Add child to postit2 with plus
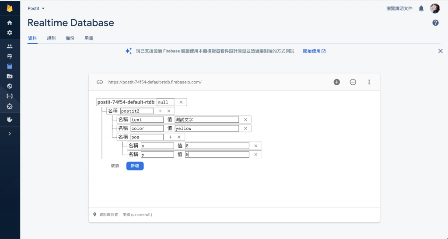448x239 pixels. [160, 111]
